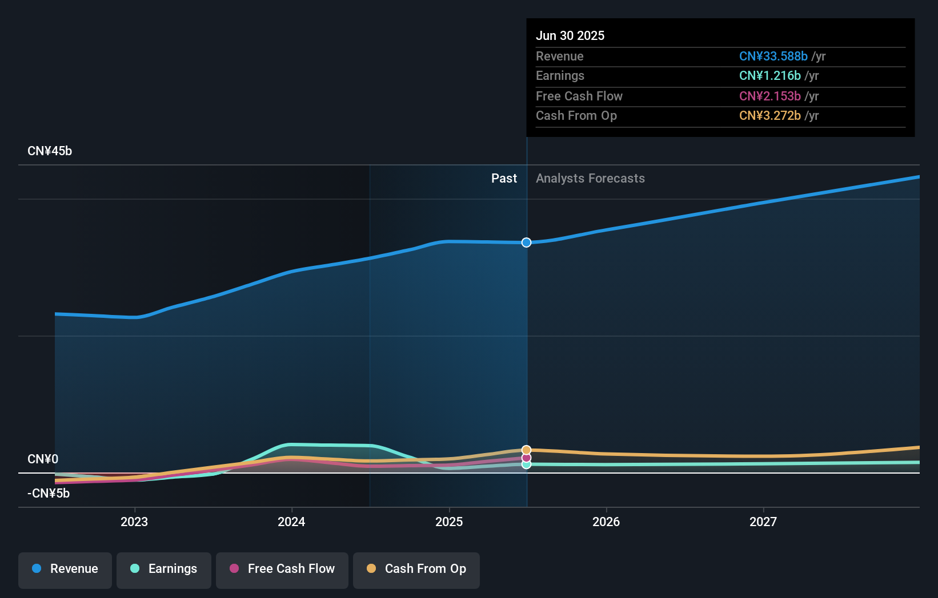Screen dimensions: 938x598
Task: Click the Past section label
Action: 504,179
